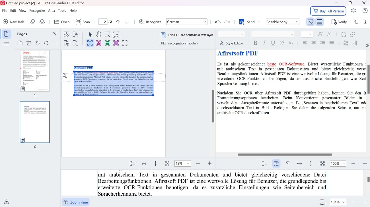This screenshot has height=207, width=370.
Task: Insert symbol using omega icon
Action: (x=344, y=34)
